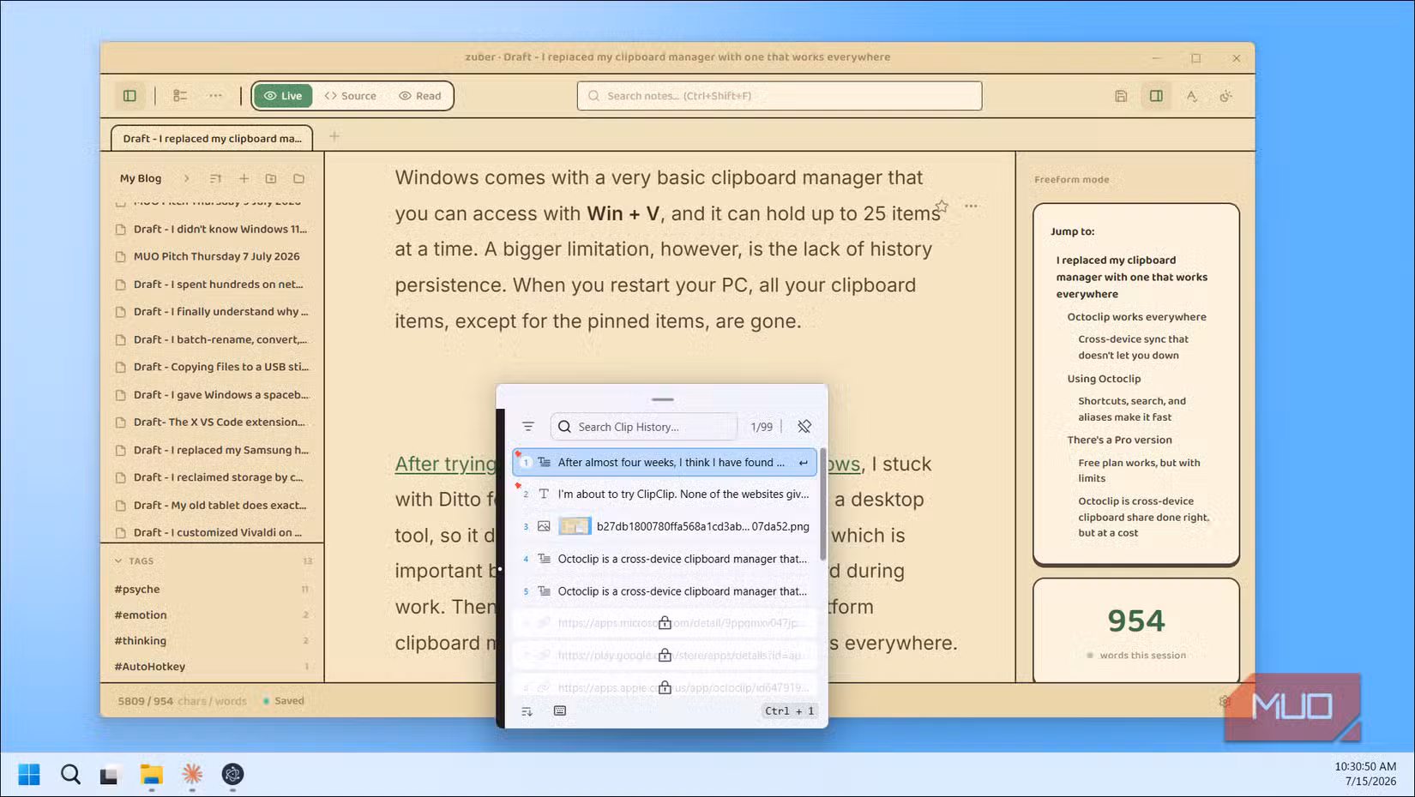Open note 'Draft - I reclaimed storage by c...'
The width and height of the screenshot is (1415, 797).
(x=212, y=477)
